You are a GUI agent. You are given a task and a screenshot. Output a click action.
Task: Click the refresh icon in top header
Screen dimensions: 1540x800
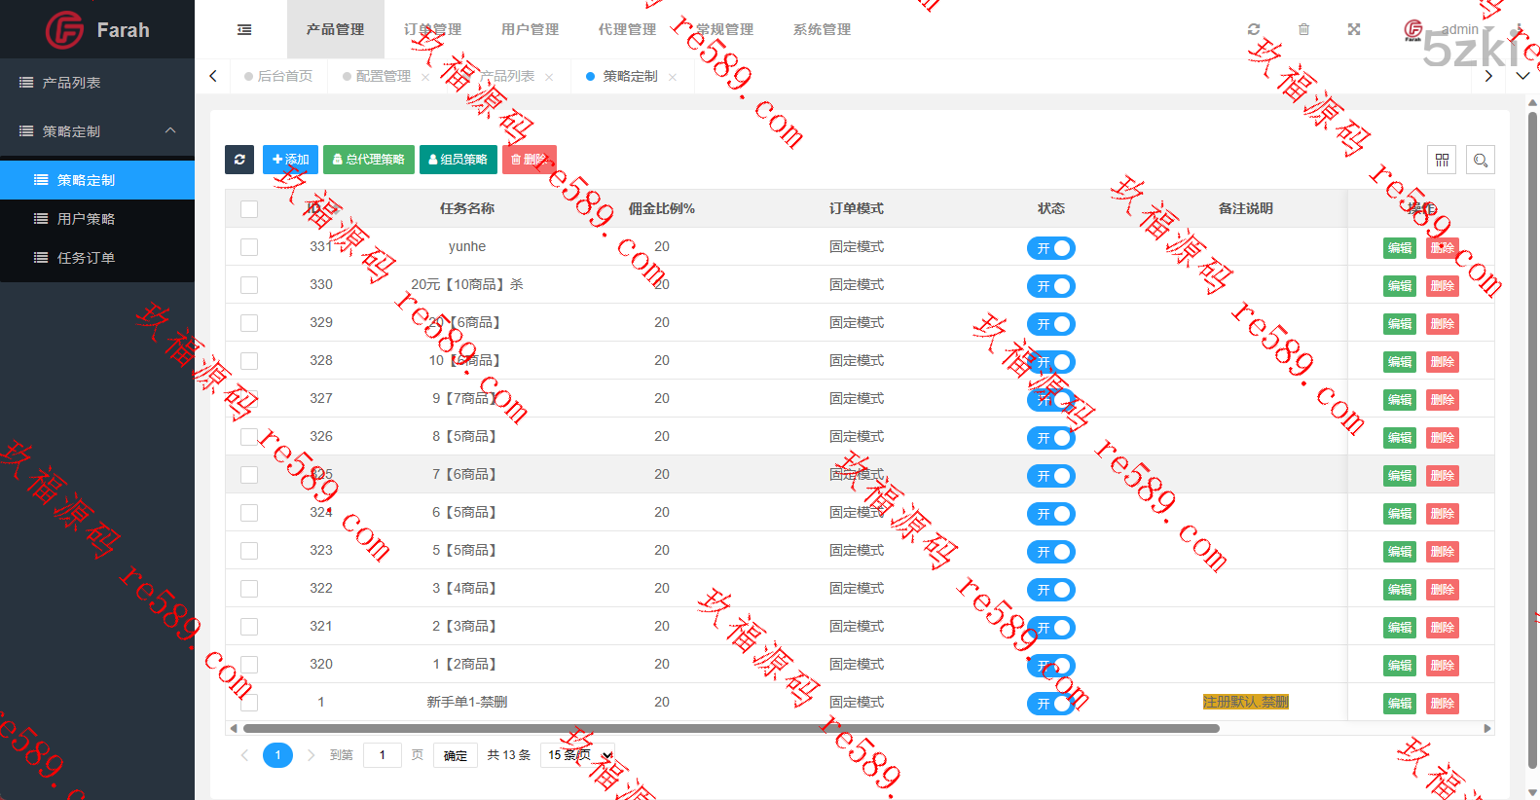click(x=1254, y=29)
